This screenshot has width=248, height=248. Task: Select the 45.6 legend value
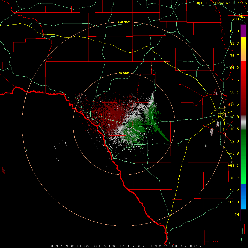[234, 80]
